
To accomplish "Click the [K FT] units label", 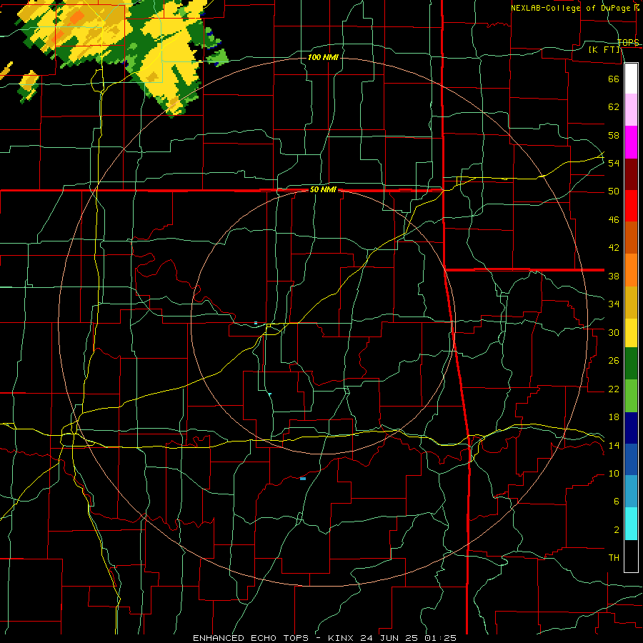I will pyautogui.click(x=604, y=50).
